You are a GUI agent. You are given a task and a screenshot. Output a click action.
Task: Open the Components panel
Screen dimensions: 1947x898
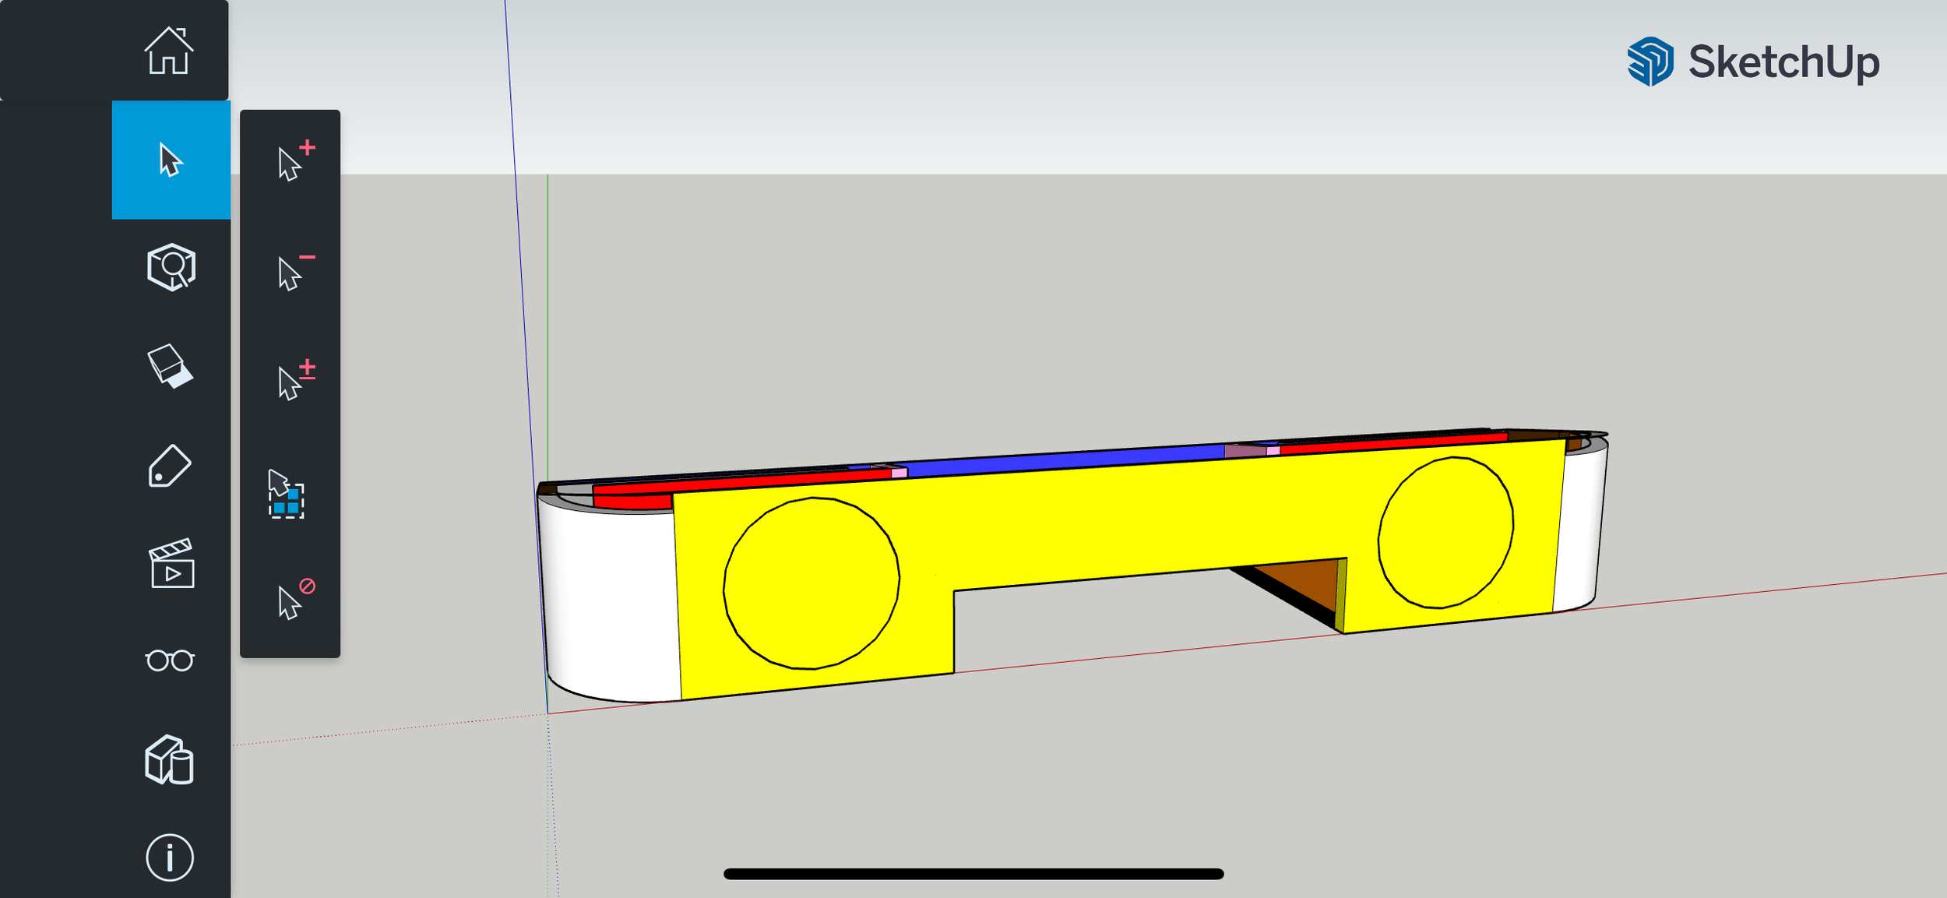click(171, 759)
